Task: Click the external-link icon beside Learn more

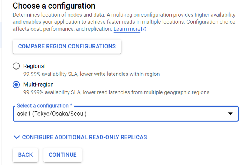Action: click(144, 29)
